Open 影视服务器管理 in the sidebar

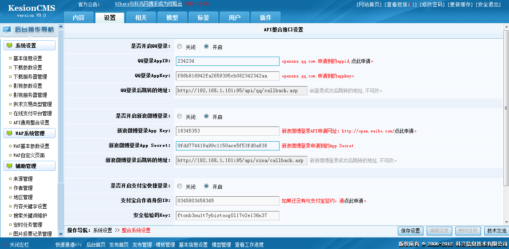tap(30, 95)
